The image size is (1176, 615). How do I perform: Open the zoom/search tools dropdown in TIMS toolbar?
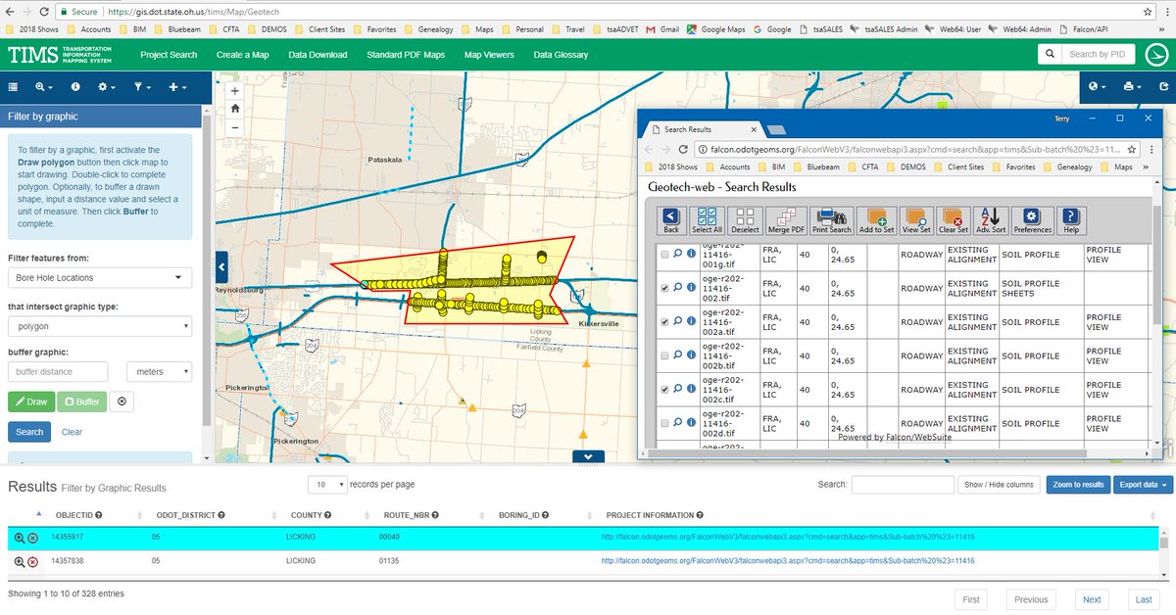44,87
